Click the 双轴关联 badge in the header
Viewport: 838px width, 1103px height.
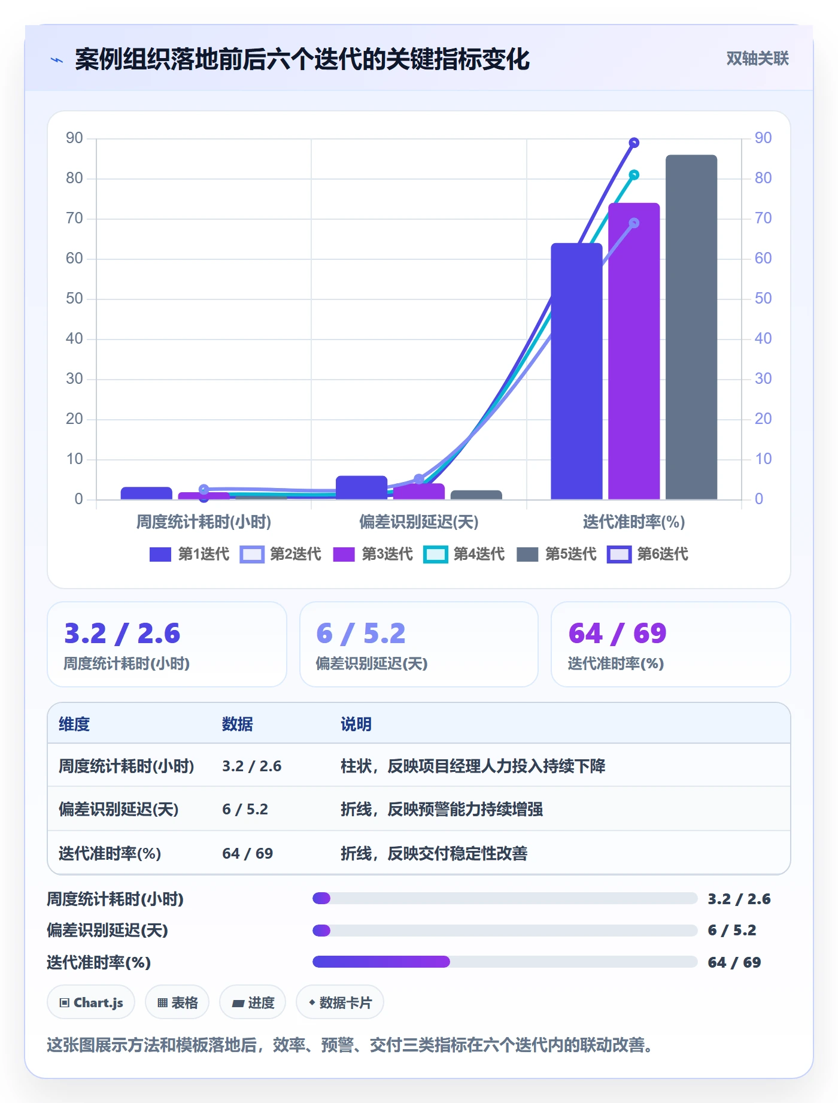pos(757,59)
